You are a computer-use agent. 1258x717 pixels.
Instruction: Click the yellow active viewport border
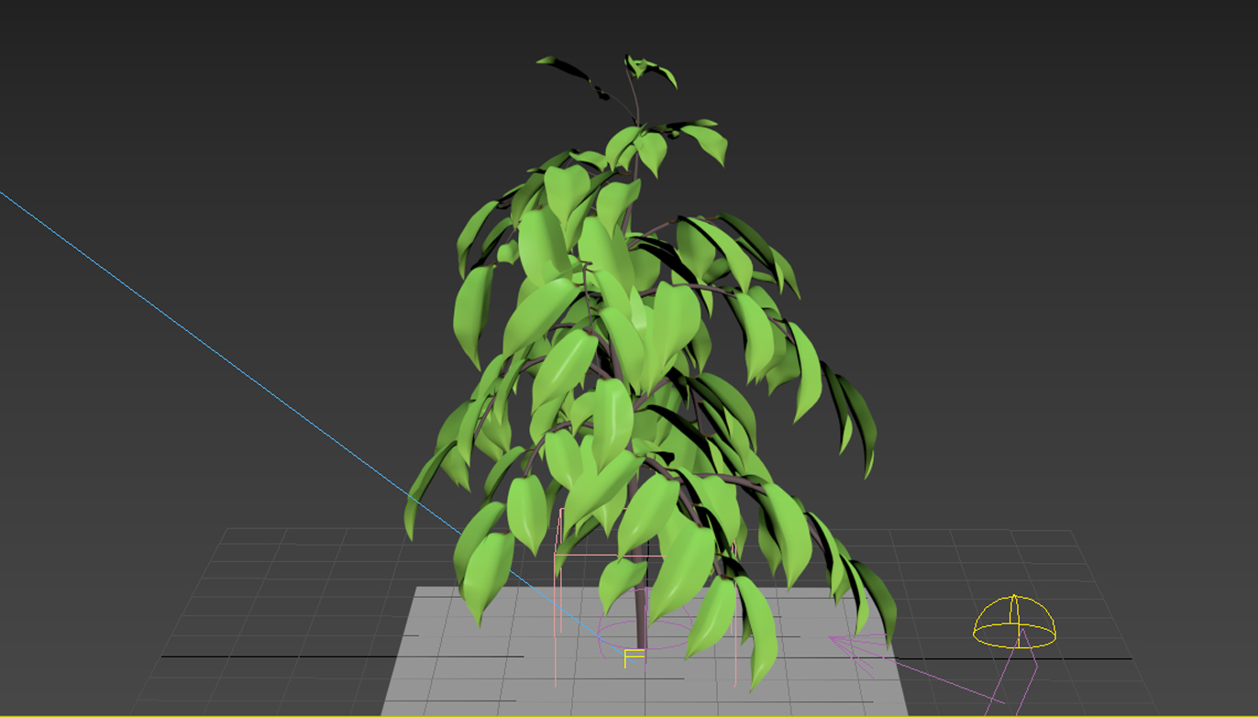click(x=629, y=715)
